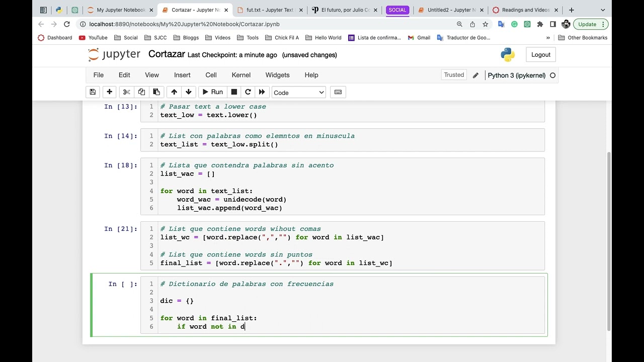Save and checkpoint the notebook

click(93, 92)
